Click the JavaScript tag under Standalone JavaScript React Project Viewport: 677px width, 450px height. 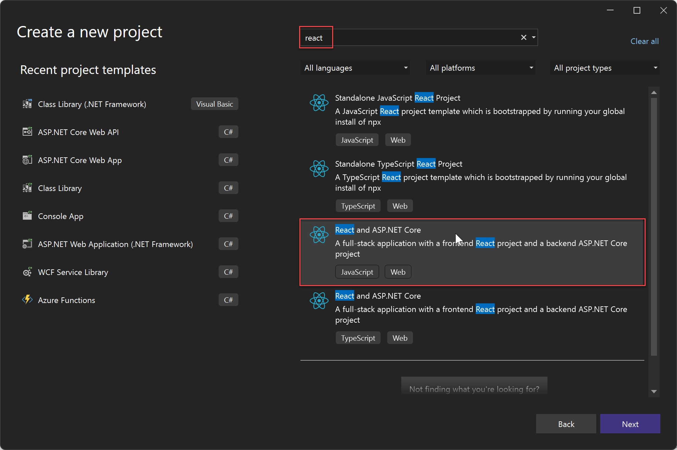357,140
